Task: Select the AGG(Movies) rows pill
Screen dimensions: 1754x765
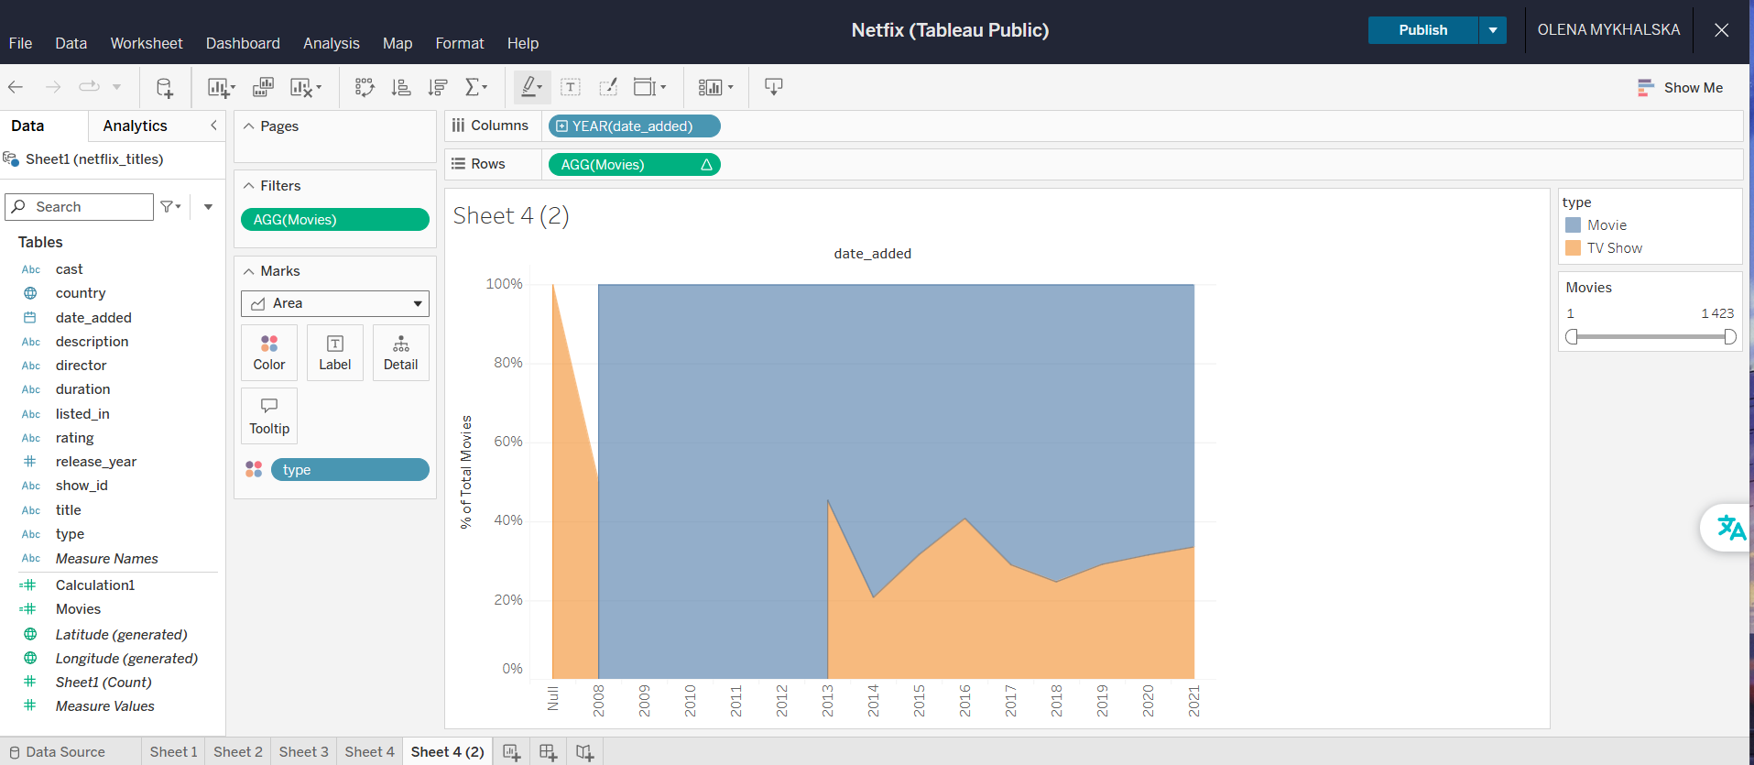Action: 635,165
